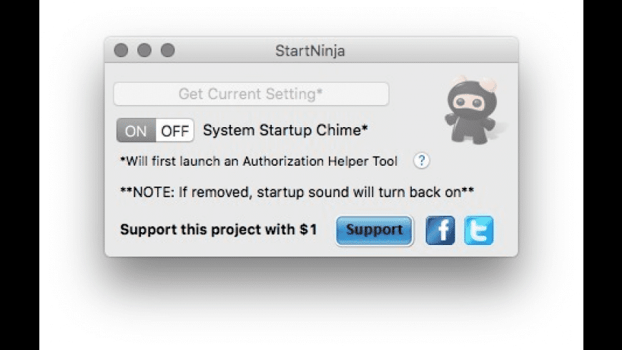Open the Facebook page icon
The height and width of the screenshot is (350, 622).
440,231
